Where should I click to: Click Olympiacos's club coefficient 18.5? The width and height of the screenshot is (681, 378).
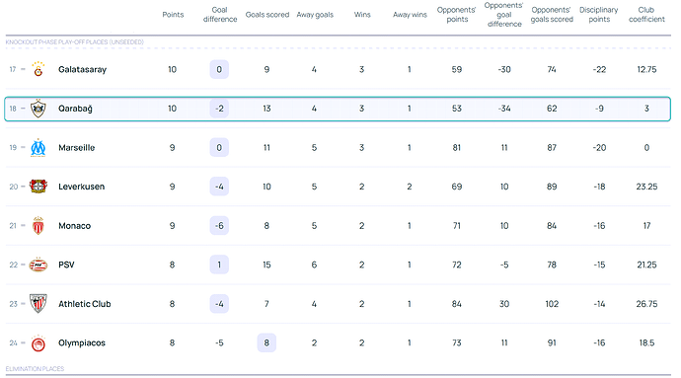[x=646, y=342]
